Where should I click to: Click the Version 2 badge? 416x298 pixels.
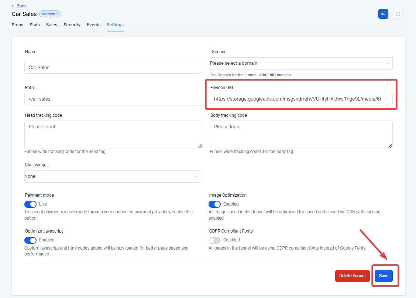coord(50,14)
